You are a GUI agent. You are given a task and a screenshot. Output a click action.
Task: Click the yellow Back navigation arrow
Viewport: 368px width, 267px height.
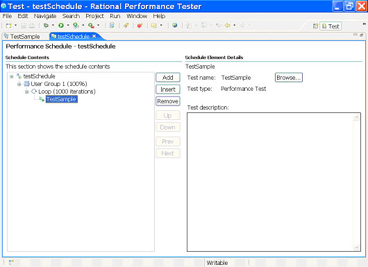point(227,26)
